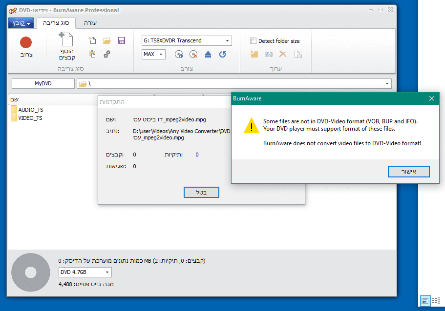The image size is (445, 311).
Task: Click the filename ending in _mpeg2video.mpg
Action: click(x=170, y=119)
